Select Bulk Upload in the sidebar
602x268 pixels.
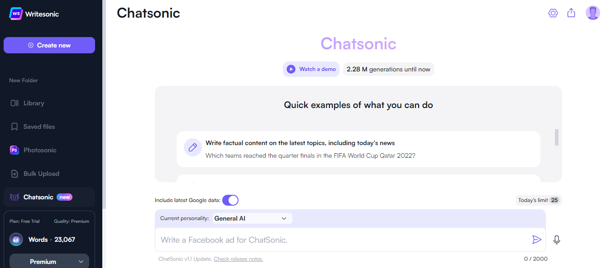(x=41, y=174)
